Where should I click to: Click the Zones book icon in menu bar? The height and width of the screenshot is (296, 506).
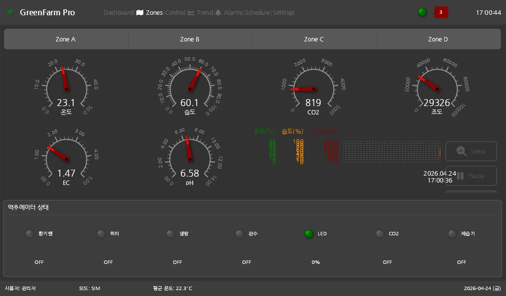[x=140, y=12]
